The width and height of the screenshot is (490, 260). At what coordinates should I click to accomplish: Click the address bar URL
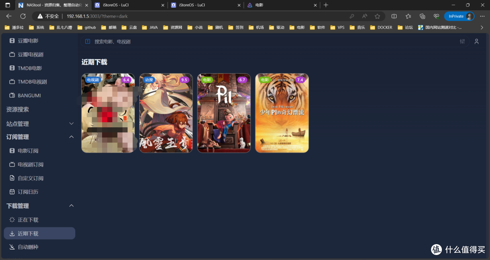coord(97,16)
